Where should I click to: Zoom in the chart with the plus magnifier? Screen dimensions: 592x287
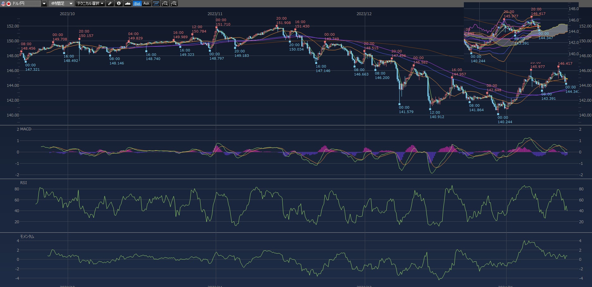pos(174,3)
